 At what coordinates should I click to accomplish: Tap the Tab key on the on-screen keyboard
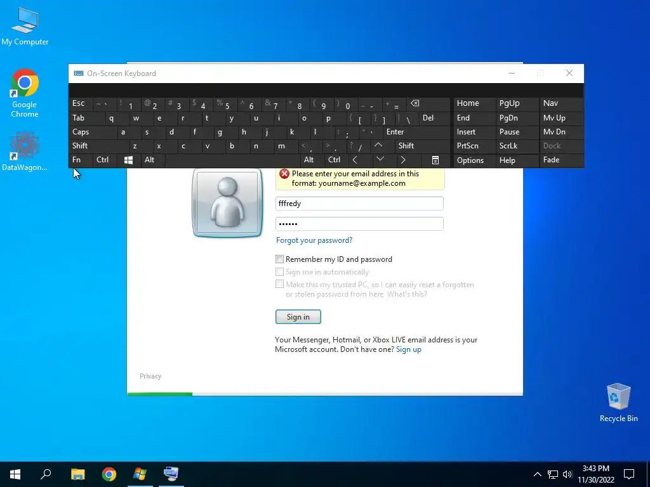86,118
